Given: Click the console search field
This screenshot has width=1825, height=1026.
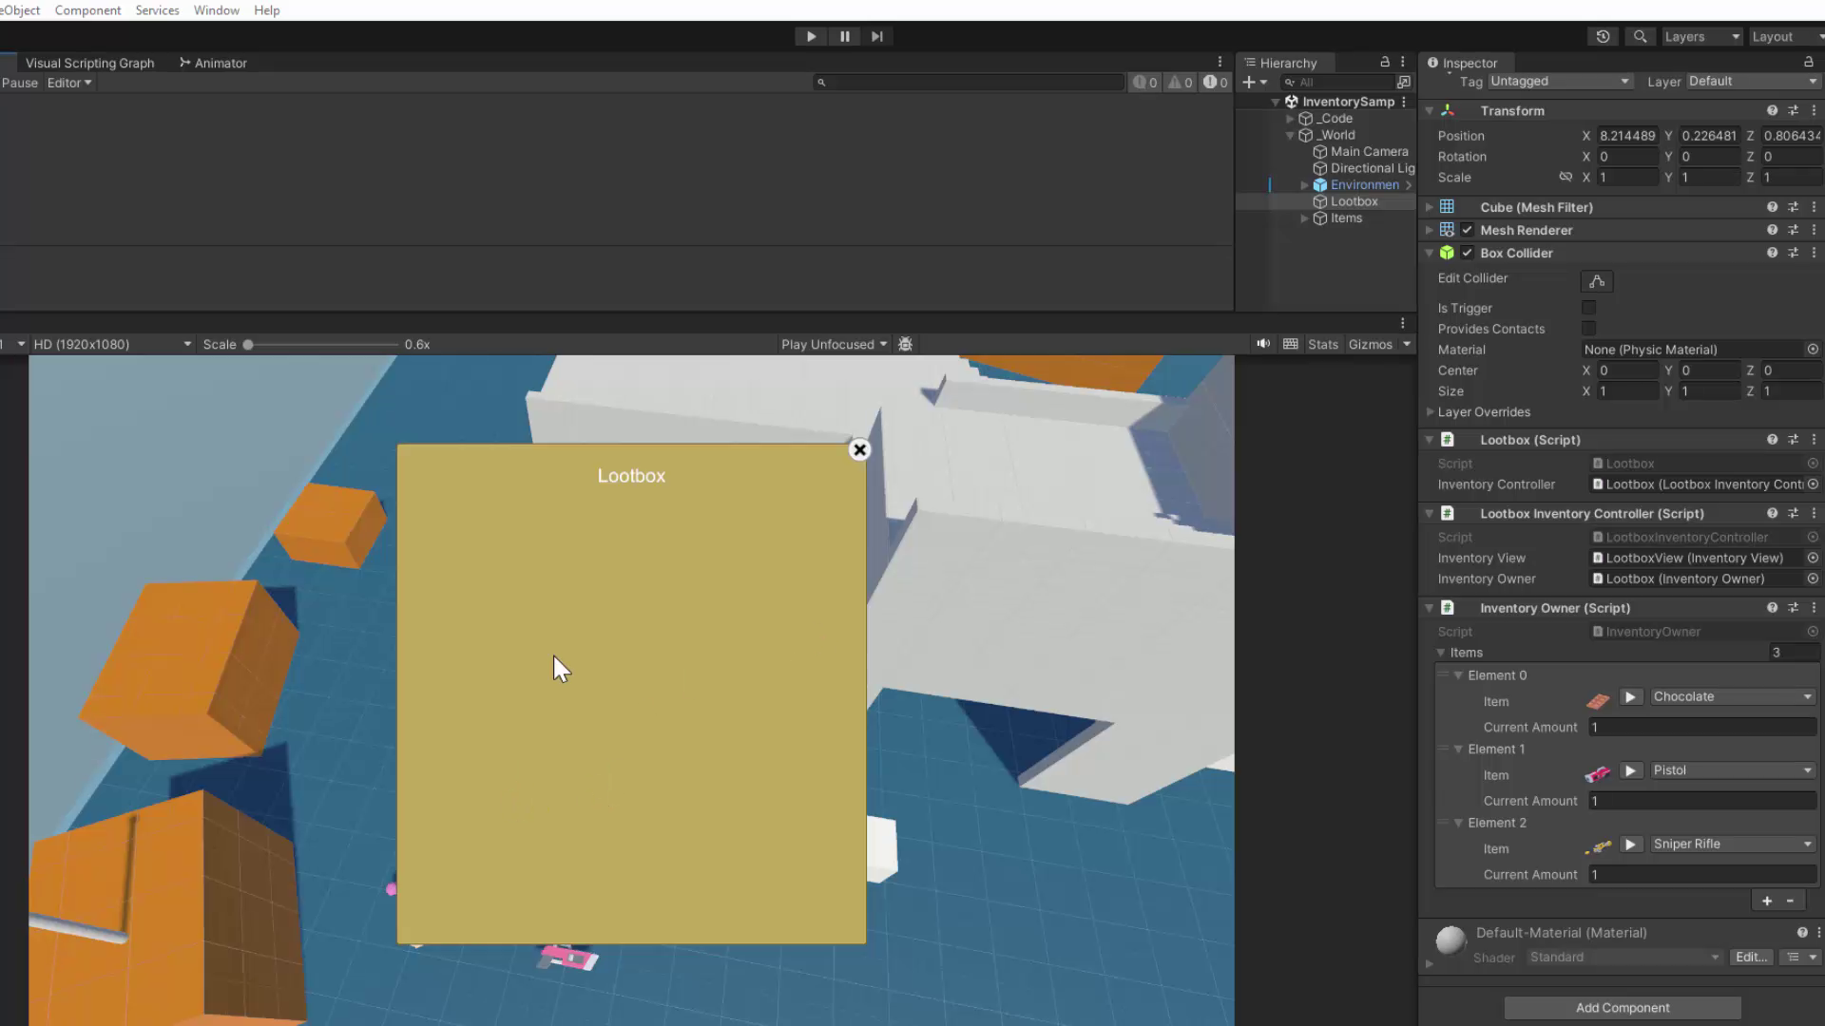Looking at the screenshot, I should point(970,83).
